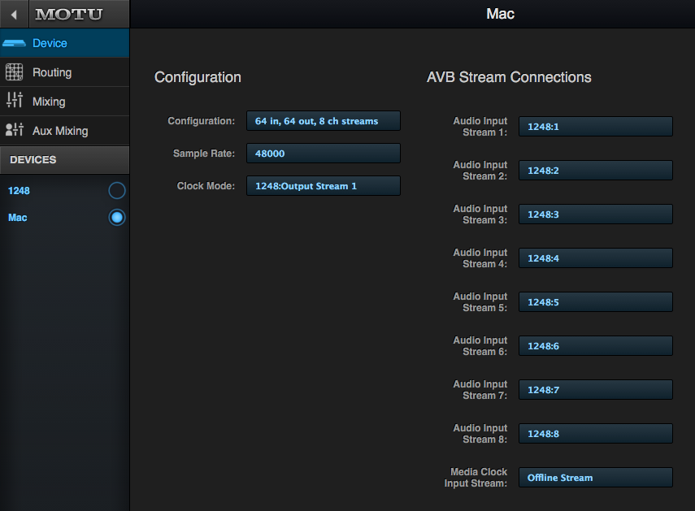Select the 1248 device radio button

click(117, 191)
